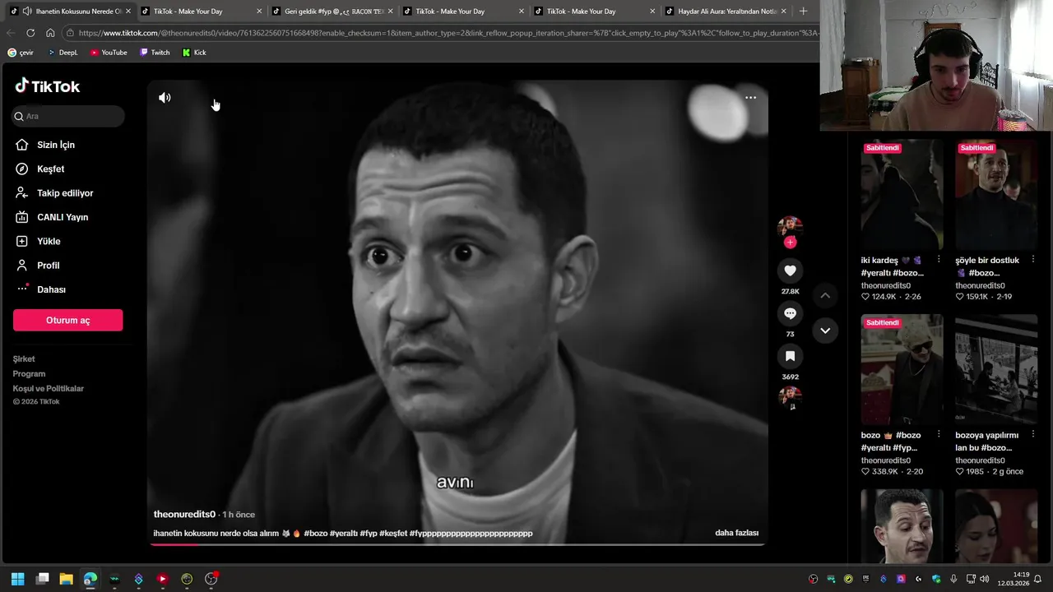The image size is (1053, 592).
Task: Open File Explorer from the taskbar
Action: pos(66,579)
